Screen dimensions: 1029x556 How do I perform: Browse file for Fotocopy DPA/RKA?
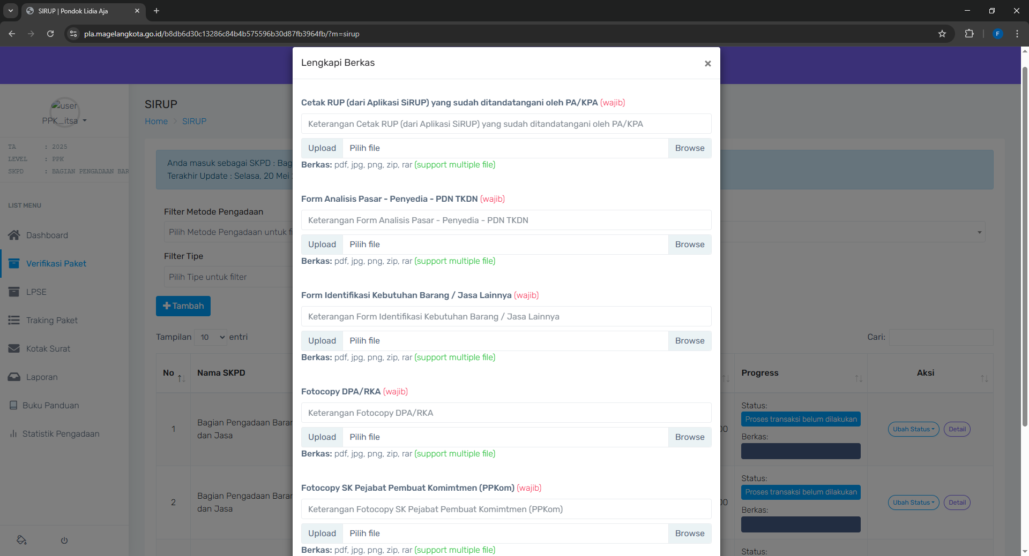pos(689,437)
